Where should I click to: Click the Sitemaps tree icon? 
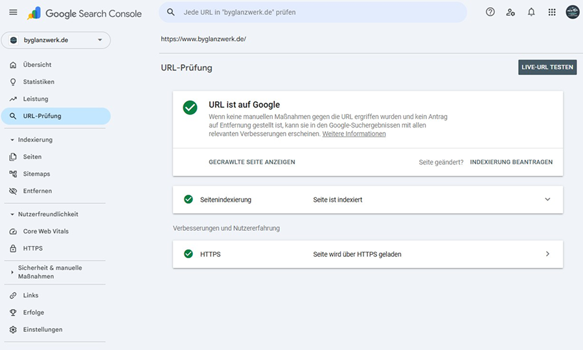[x=13, y=174]
